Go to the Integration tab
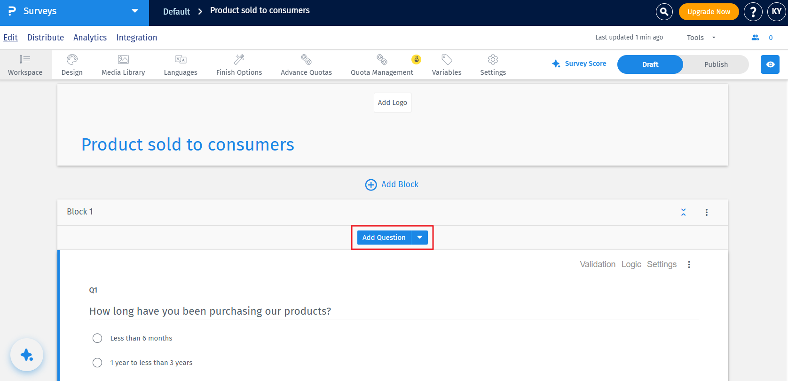 137,38
